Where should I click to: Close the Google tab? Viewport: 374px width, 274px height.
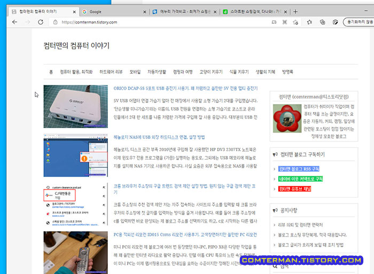point(145,12)
